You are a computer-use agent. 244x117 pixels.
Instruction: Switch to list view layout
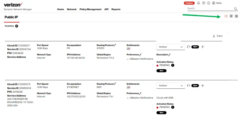[x=226, y=16]
